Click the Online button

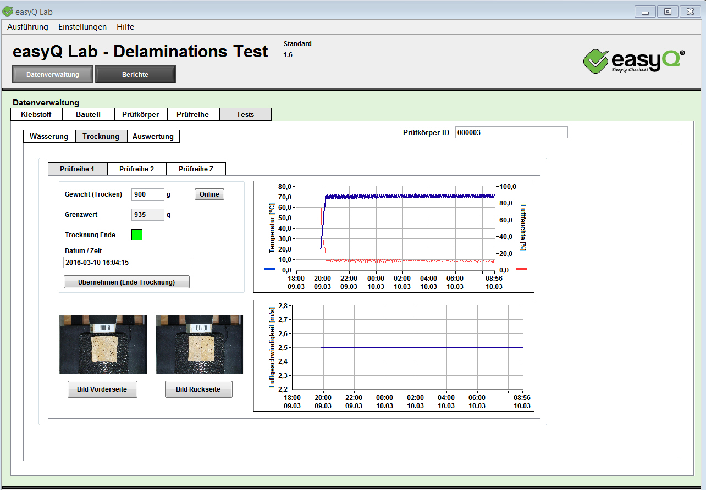[x=209, y=194]
